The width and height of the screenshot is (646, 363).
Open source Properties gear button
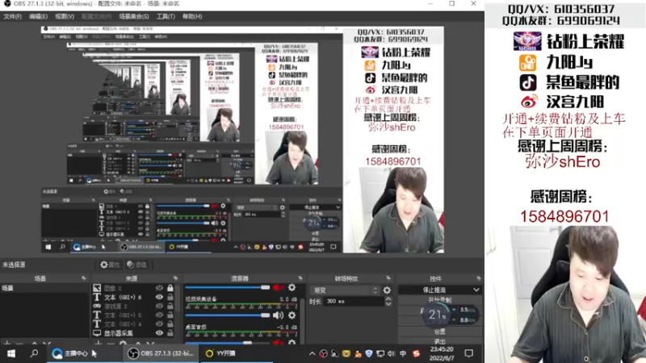tap(110, 265)
